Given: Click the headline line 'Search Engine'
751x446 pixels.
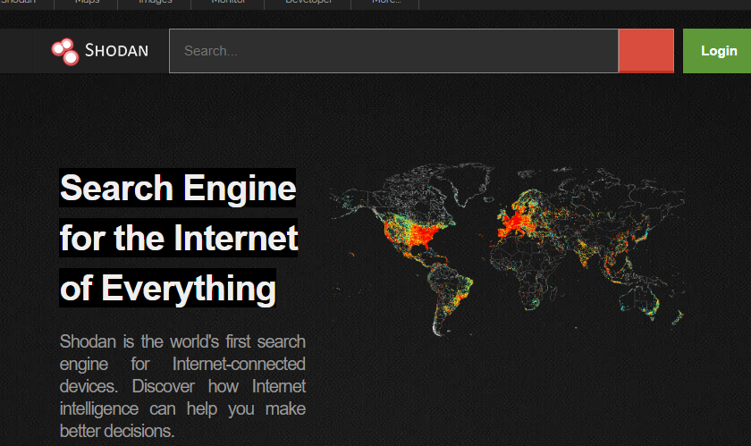Looking at the screenshot, I should coord(178,188).
